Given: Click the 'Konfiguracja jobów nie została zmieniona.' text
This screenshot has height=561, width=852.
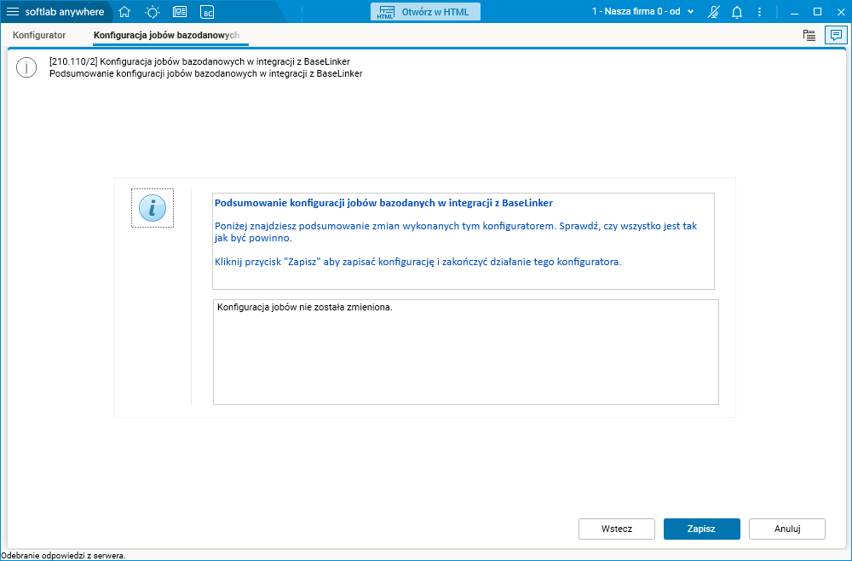Looking at the screenshot, I should 304,307.
